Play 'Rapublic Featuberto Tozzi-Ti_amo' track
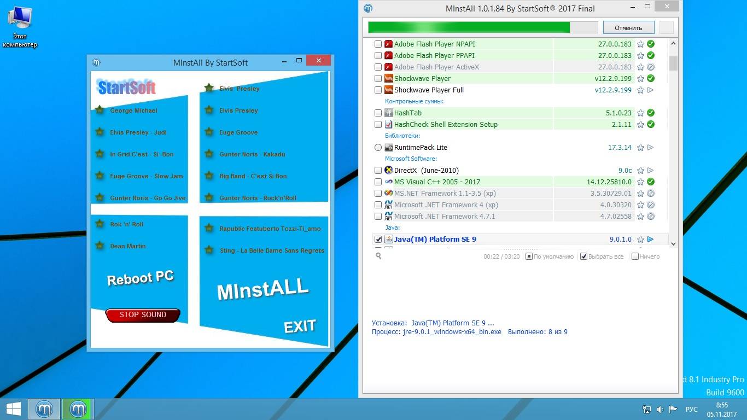This screenshot has width=747, height=420. click(x=270, y=228)
